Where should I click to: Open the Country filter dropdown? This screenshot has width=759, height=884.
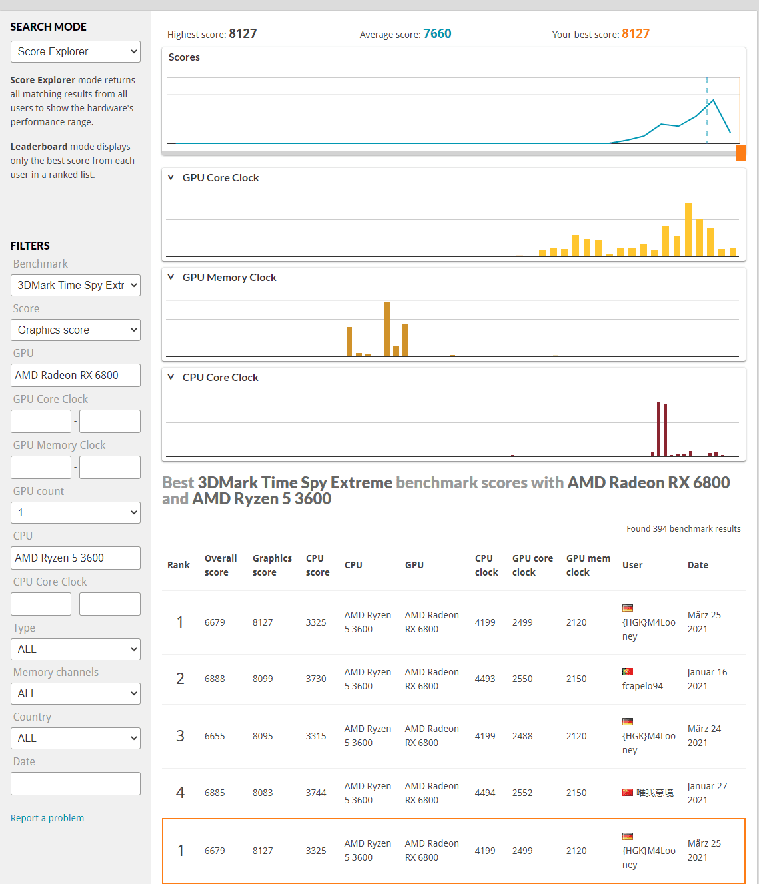(75, 738)
